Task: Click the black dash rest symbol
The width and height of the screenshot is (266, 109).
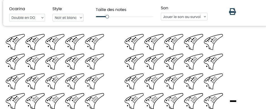Action: click(x=233, y=101)
